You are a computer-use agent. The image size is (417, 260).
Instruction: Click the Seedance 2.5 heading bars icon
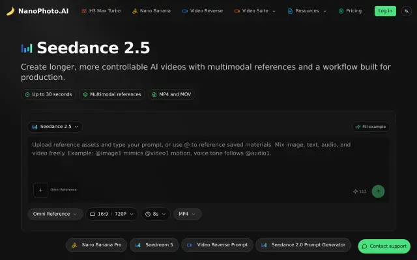[27, 48]
